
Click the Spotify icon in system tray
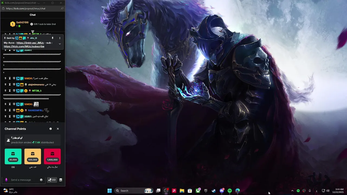coord(298,191)
